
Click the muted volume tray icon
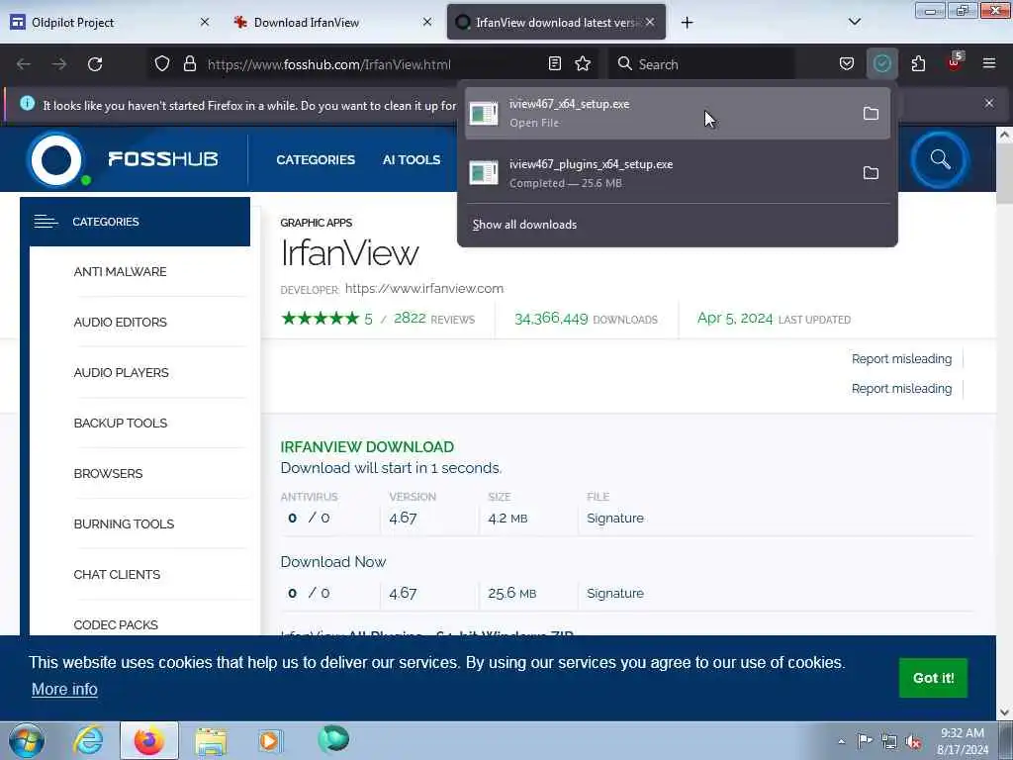pyautogui.click(x=913, y=742)
